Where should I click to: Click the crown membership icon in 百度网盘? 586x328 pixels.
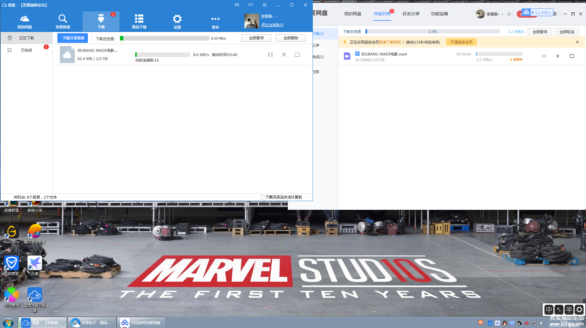(x=509, y=14)
